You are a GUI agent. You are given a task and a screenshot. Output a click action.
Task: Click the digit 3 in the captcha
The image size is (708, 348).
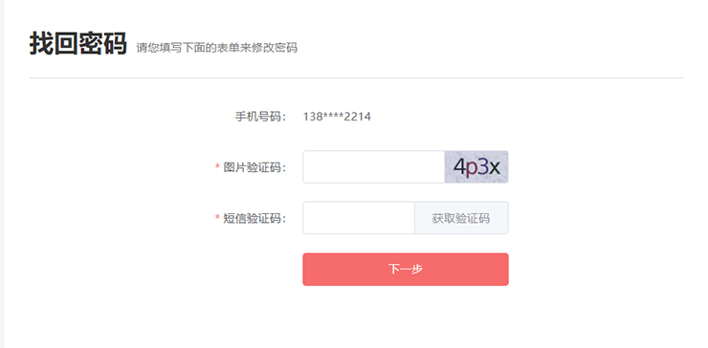pyautogui.click(x=482, y=167)
